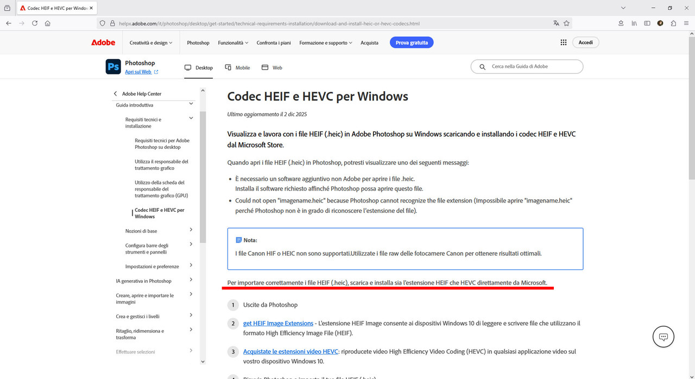Toggle the Firefox sidebar icon
The image size is (695, 379).
coord(647,23)
